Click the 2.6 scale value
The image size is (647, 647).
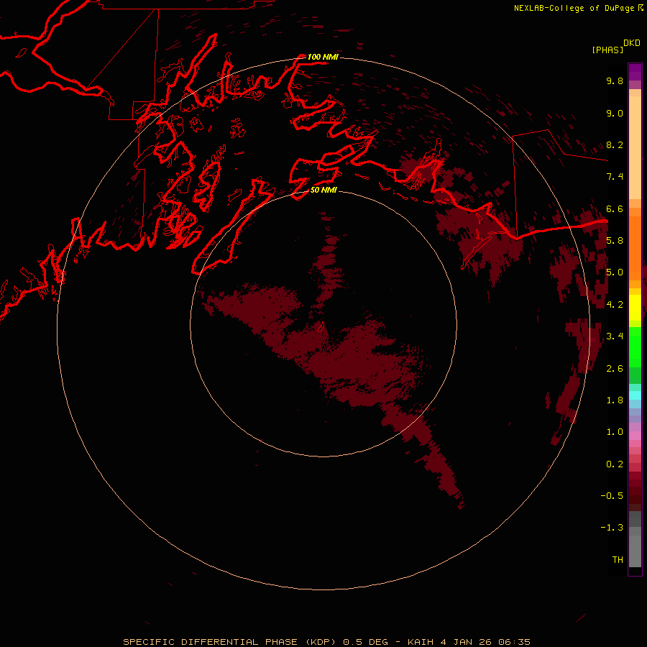tap(615, 369)
